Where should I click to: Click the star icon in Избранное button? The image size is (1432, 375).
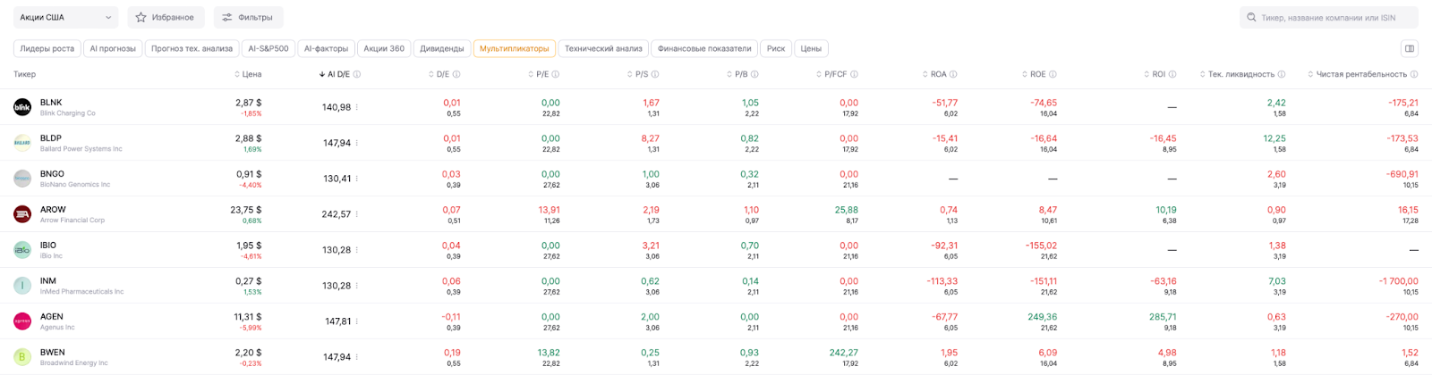click(141, 17)
